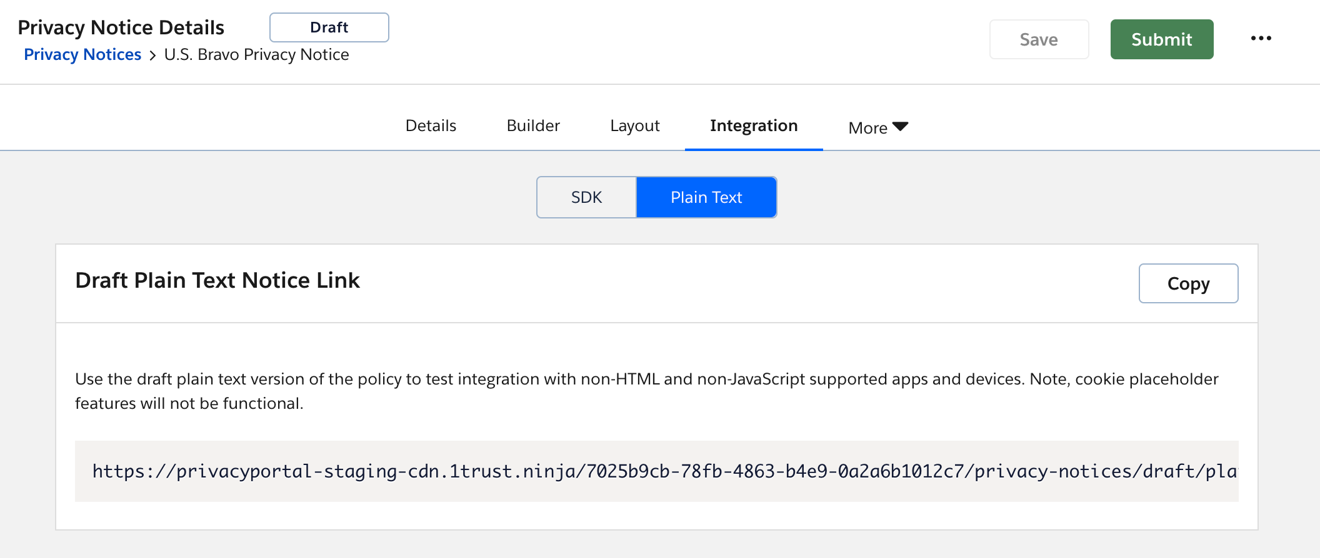Image resolution: width=1320 pixels, height=558 pixels.
Task: Go to the Layout tab
Action: 634,126
